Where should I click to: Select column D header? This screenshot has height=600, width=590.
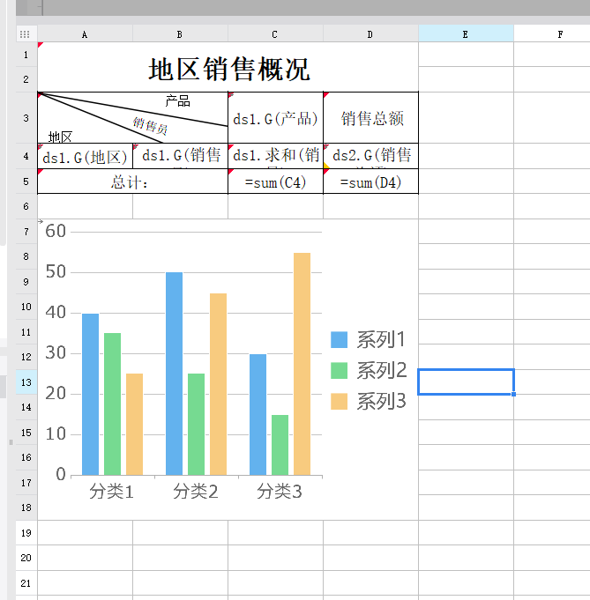[x=370, y=34]
